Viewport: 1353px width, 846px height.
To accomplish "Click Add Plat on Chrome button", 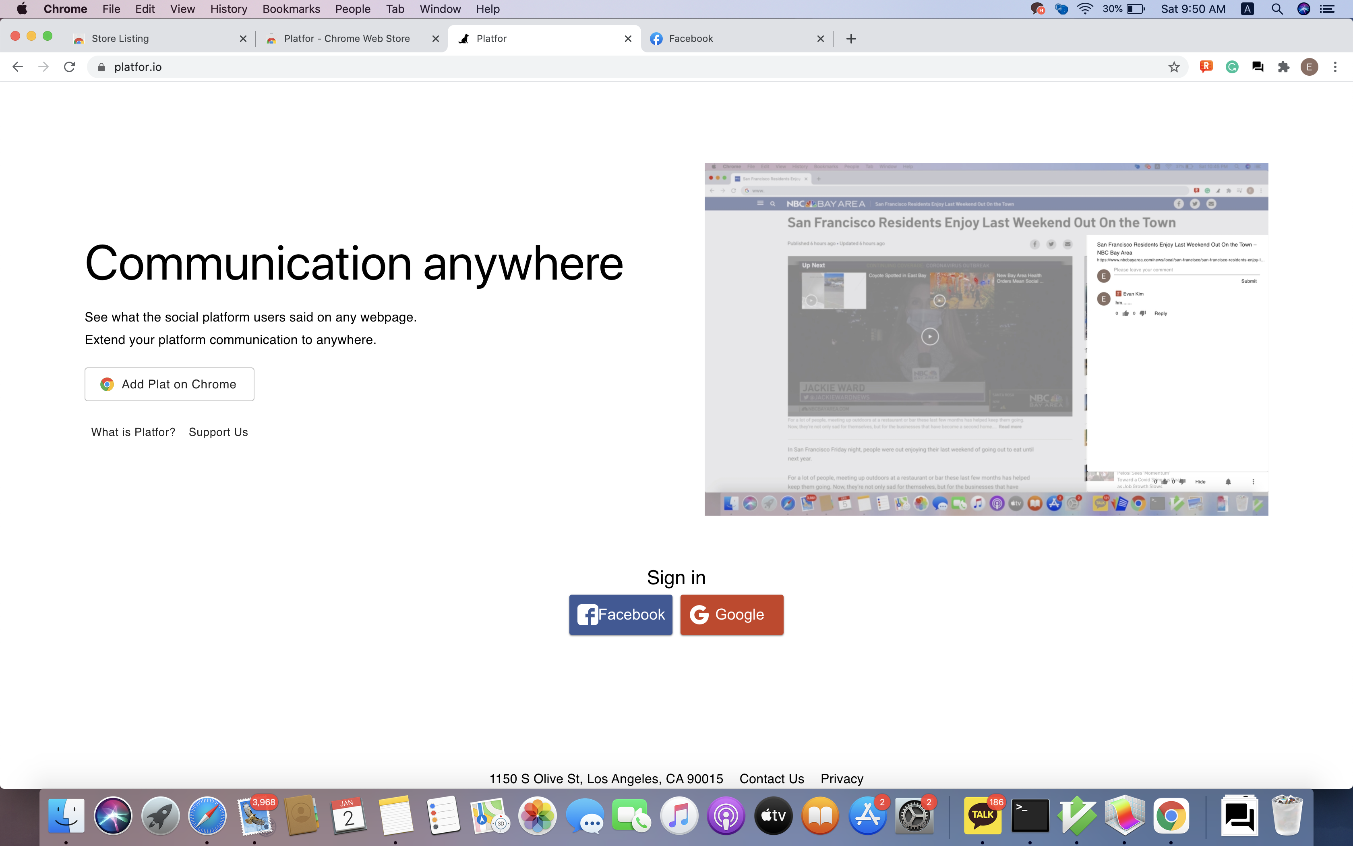I will click(x=170, y=384).
